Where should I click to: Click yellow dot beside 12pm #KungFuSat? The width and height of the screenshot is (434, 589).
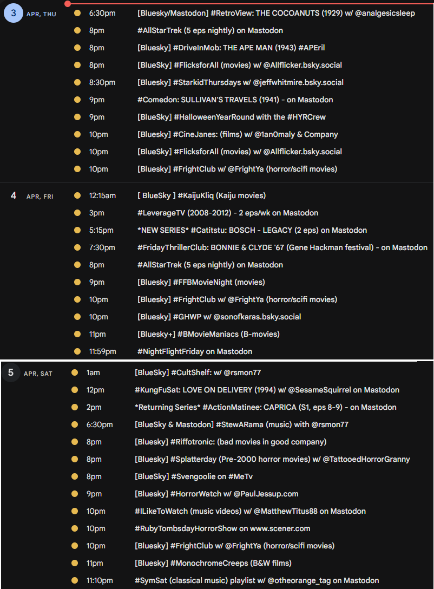click(75, 390)
